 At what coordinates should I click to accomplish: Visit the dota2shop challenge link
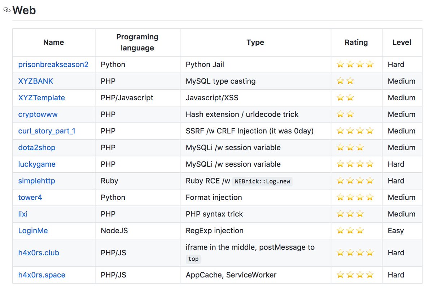37,147
